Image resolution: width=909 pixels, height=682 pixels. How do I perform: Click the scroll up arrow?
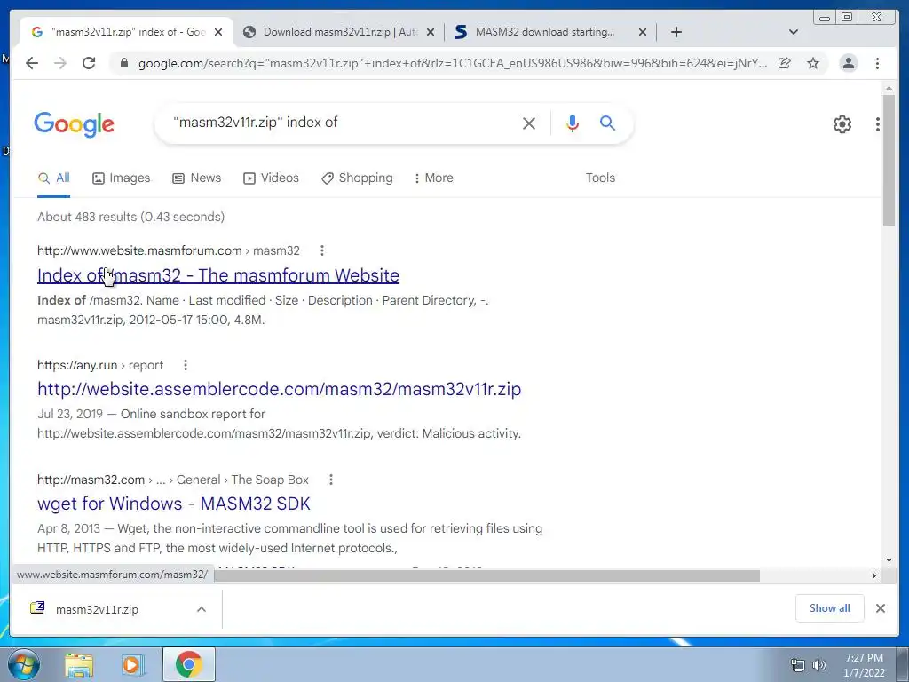click(889, 89)
